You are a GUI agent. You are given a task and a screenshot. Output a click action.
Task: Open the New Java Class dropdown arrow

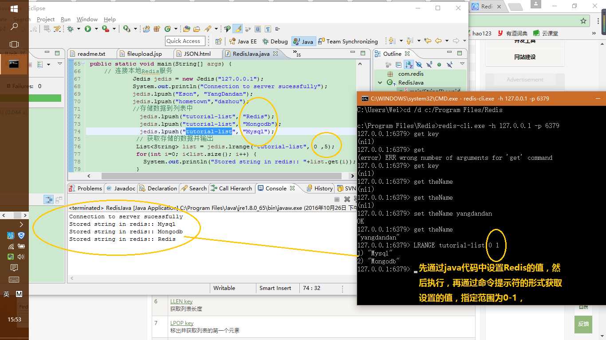click(176, 29)
